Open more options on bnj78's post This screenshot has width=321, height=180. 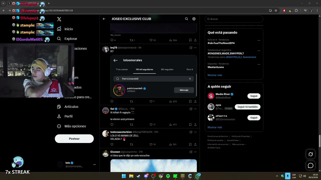tap(195, 48)
